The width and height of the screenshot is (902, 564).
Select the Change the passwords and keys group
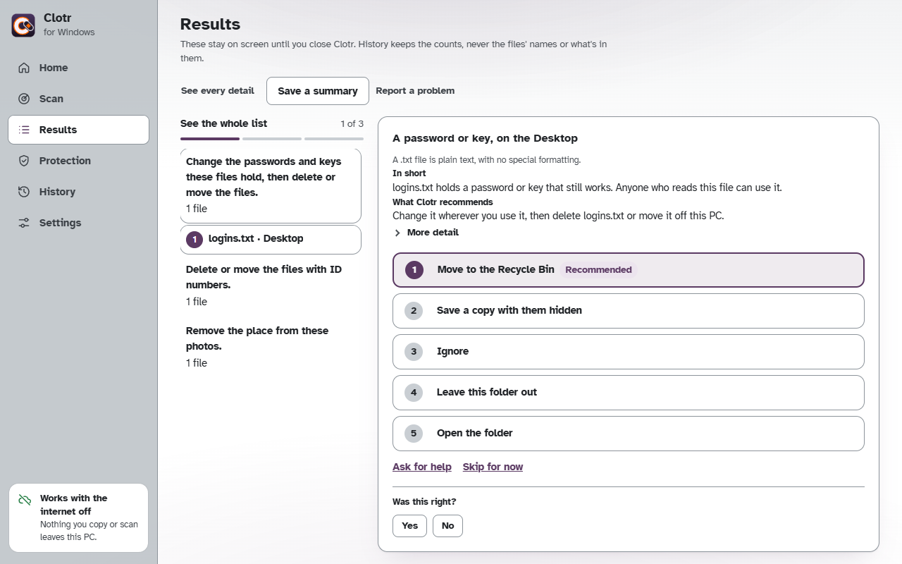pos(271,185)
